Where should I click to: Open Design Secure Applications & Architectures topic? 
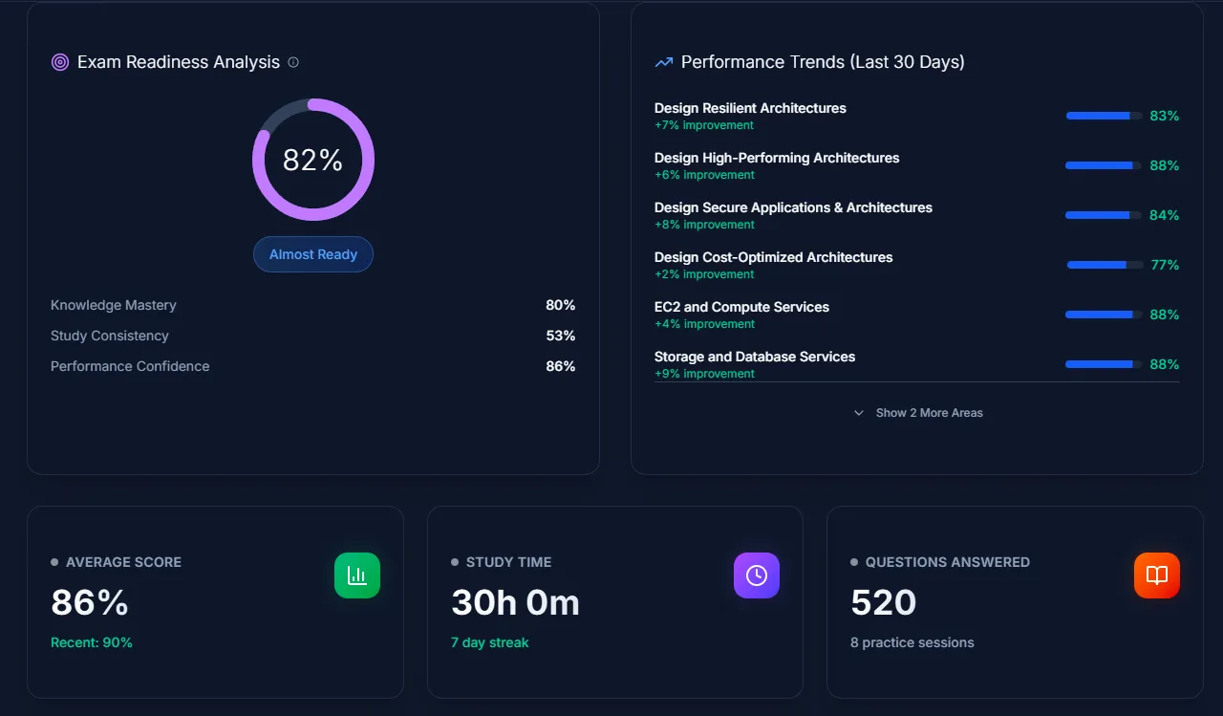[793, 207]
